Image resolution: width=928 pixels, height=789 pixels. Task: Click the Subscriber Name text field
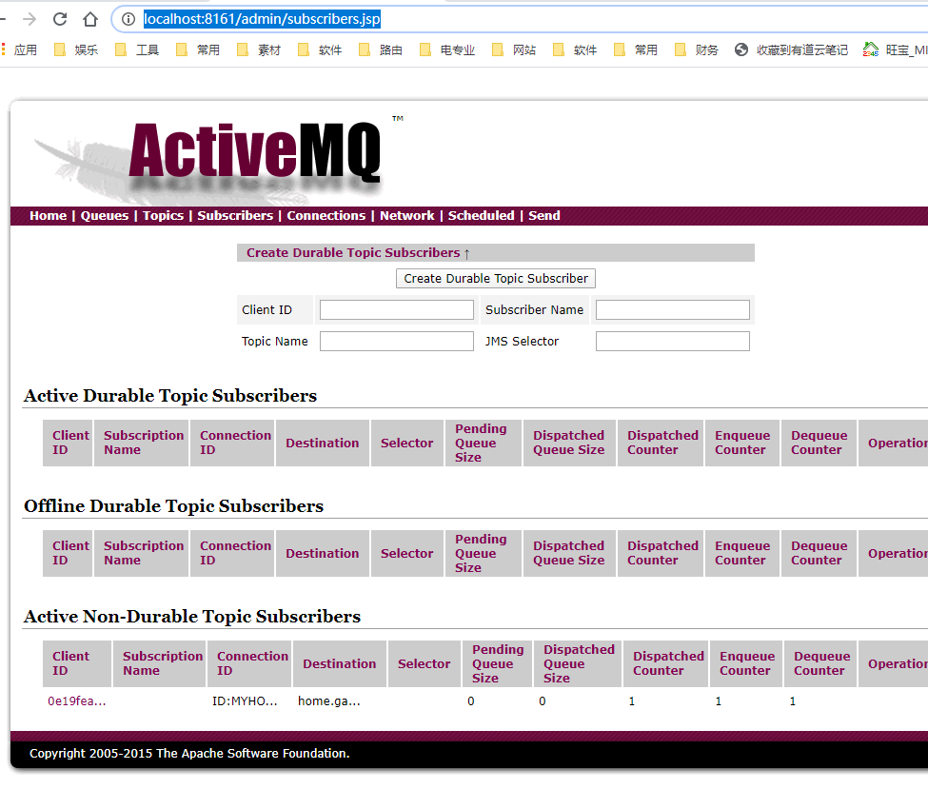point(672,310)
